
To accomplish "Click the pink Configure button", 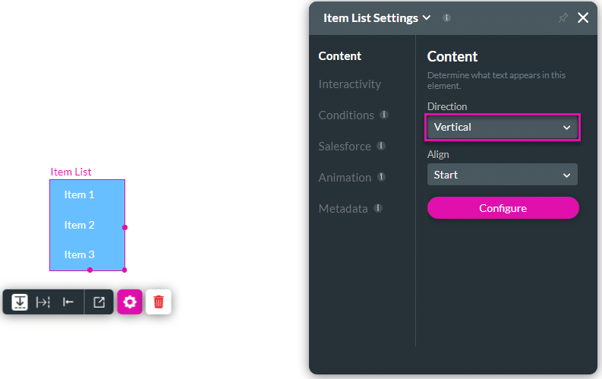I will 503,208.
